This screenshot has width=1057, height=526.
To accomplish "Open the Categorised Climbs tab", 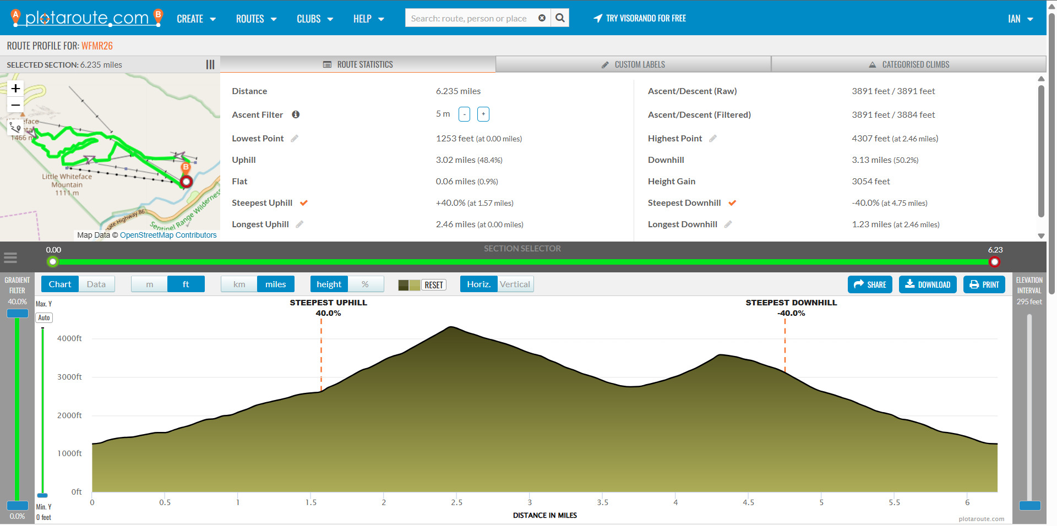I will click(x=909, y=64).
